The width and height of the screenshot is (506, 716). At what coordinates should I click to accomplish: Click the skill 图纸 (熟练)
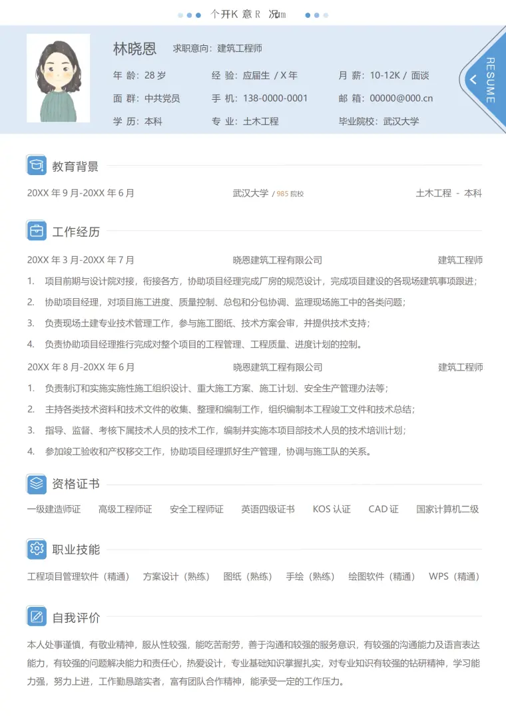[248, 577]
